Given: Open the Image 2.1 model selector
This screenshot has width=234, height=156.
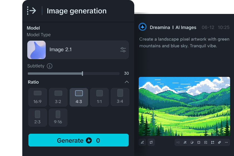Looking at the screenshot, I should (78, 50).
